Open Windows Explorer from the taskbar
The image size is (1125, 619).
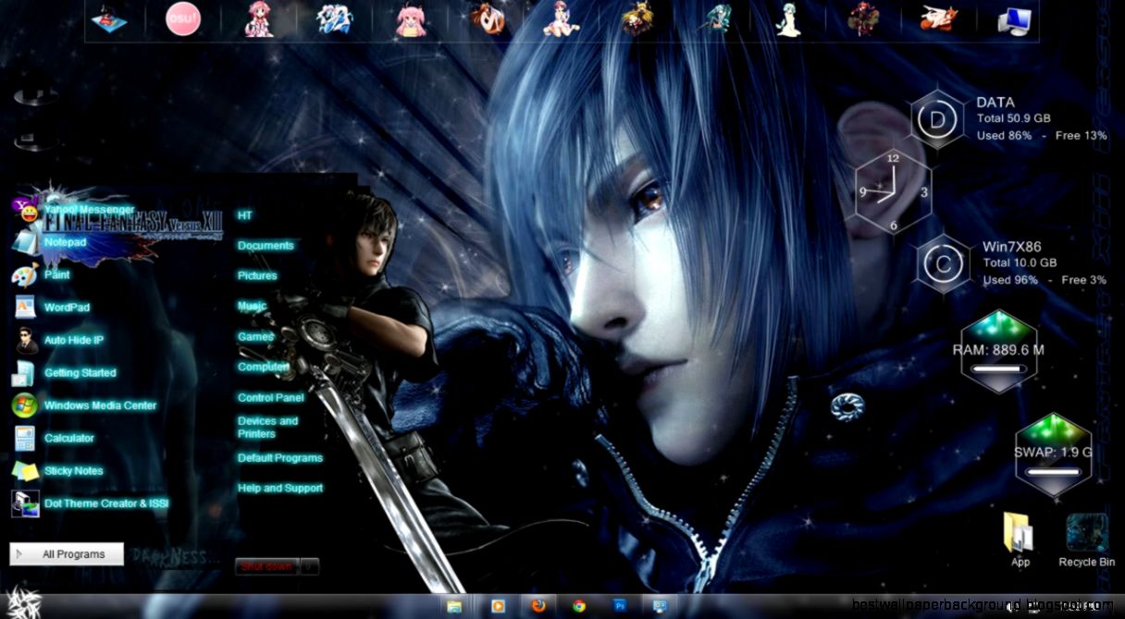(x=453, y=606)
